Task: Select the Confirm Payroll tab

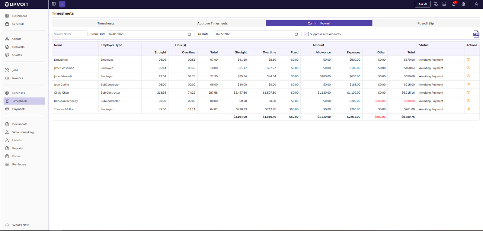Action: click(319, 23)
